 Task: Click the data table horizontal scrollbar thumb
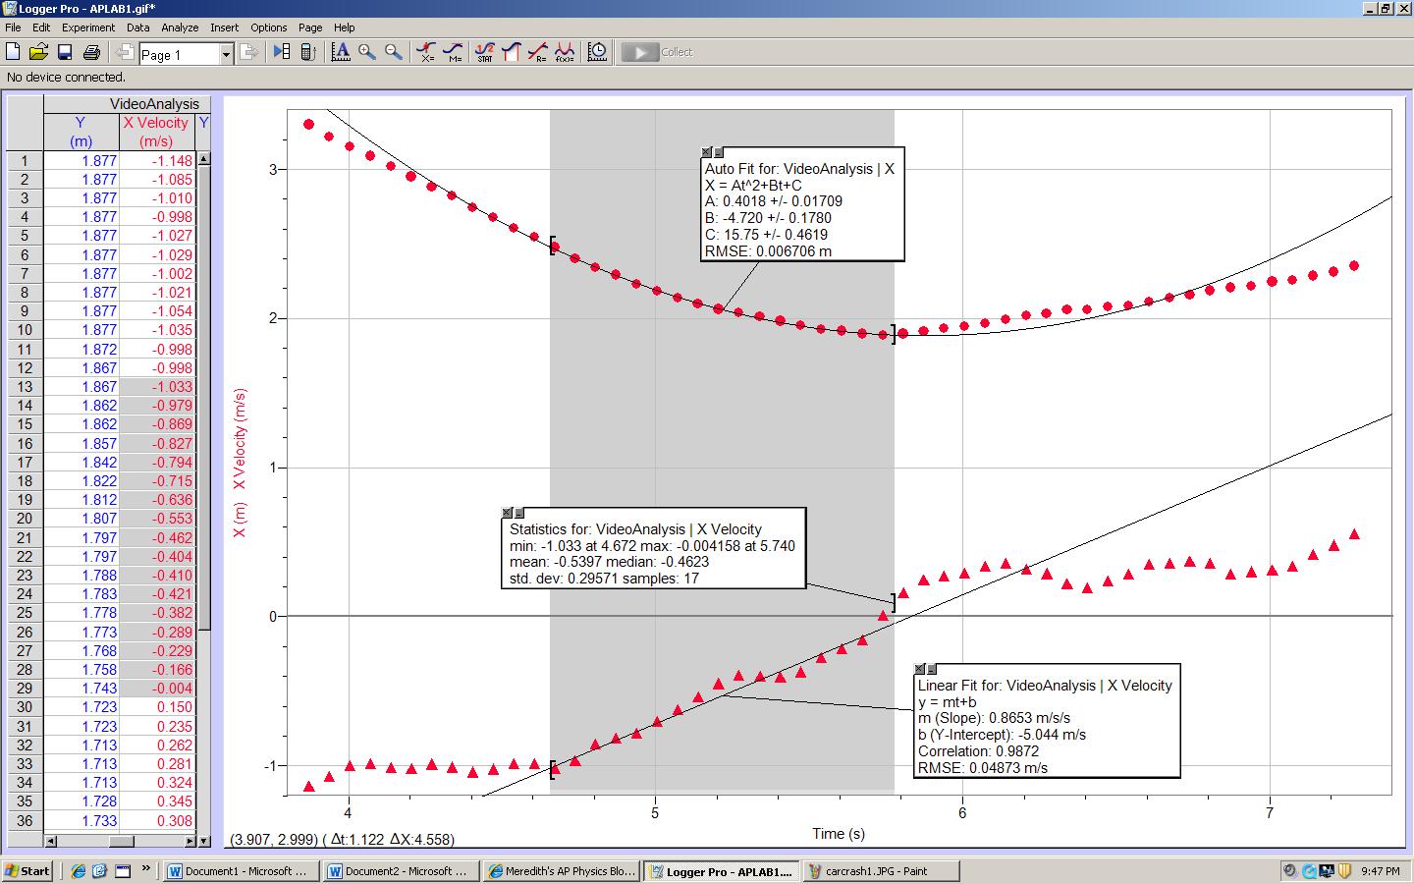tap(121, 842)
